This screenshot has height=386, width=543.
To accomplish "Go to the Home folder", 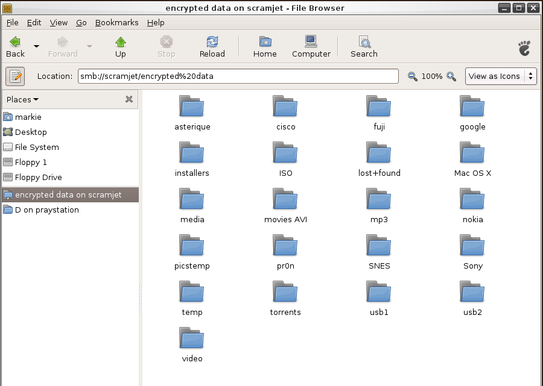I will (x=265, y=47).
